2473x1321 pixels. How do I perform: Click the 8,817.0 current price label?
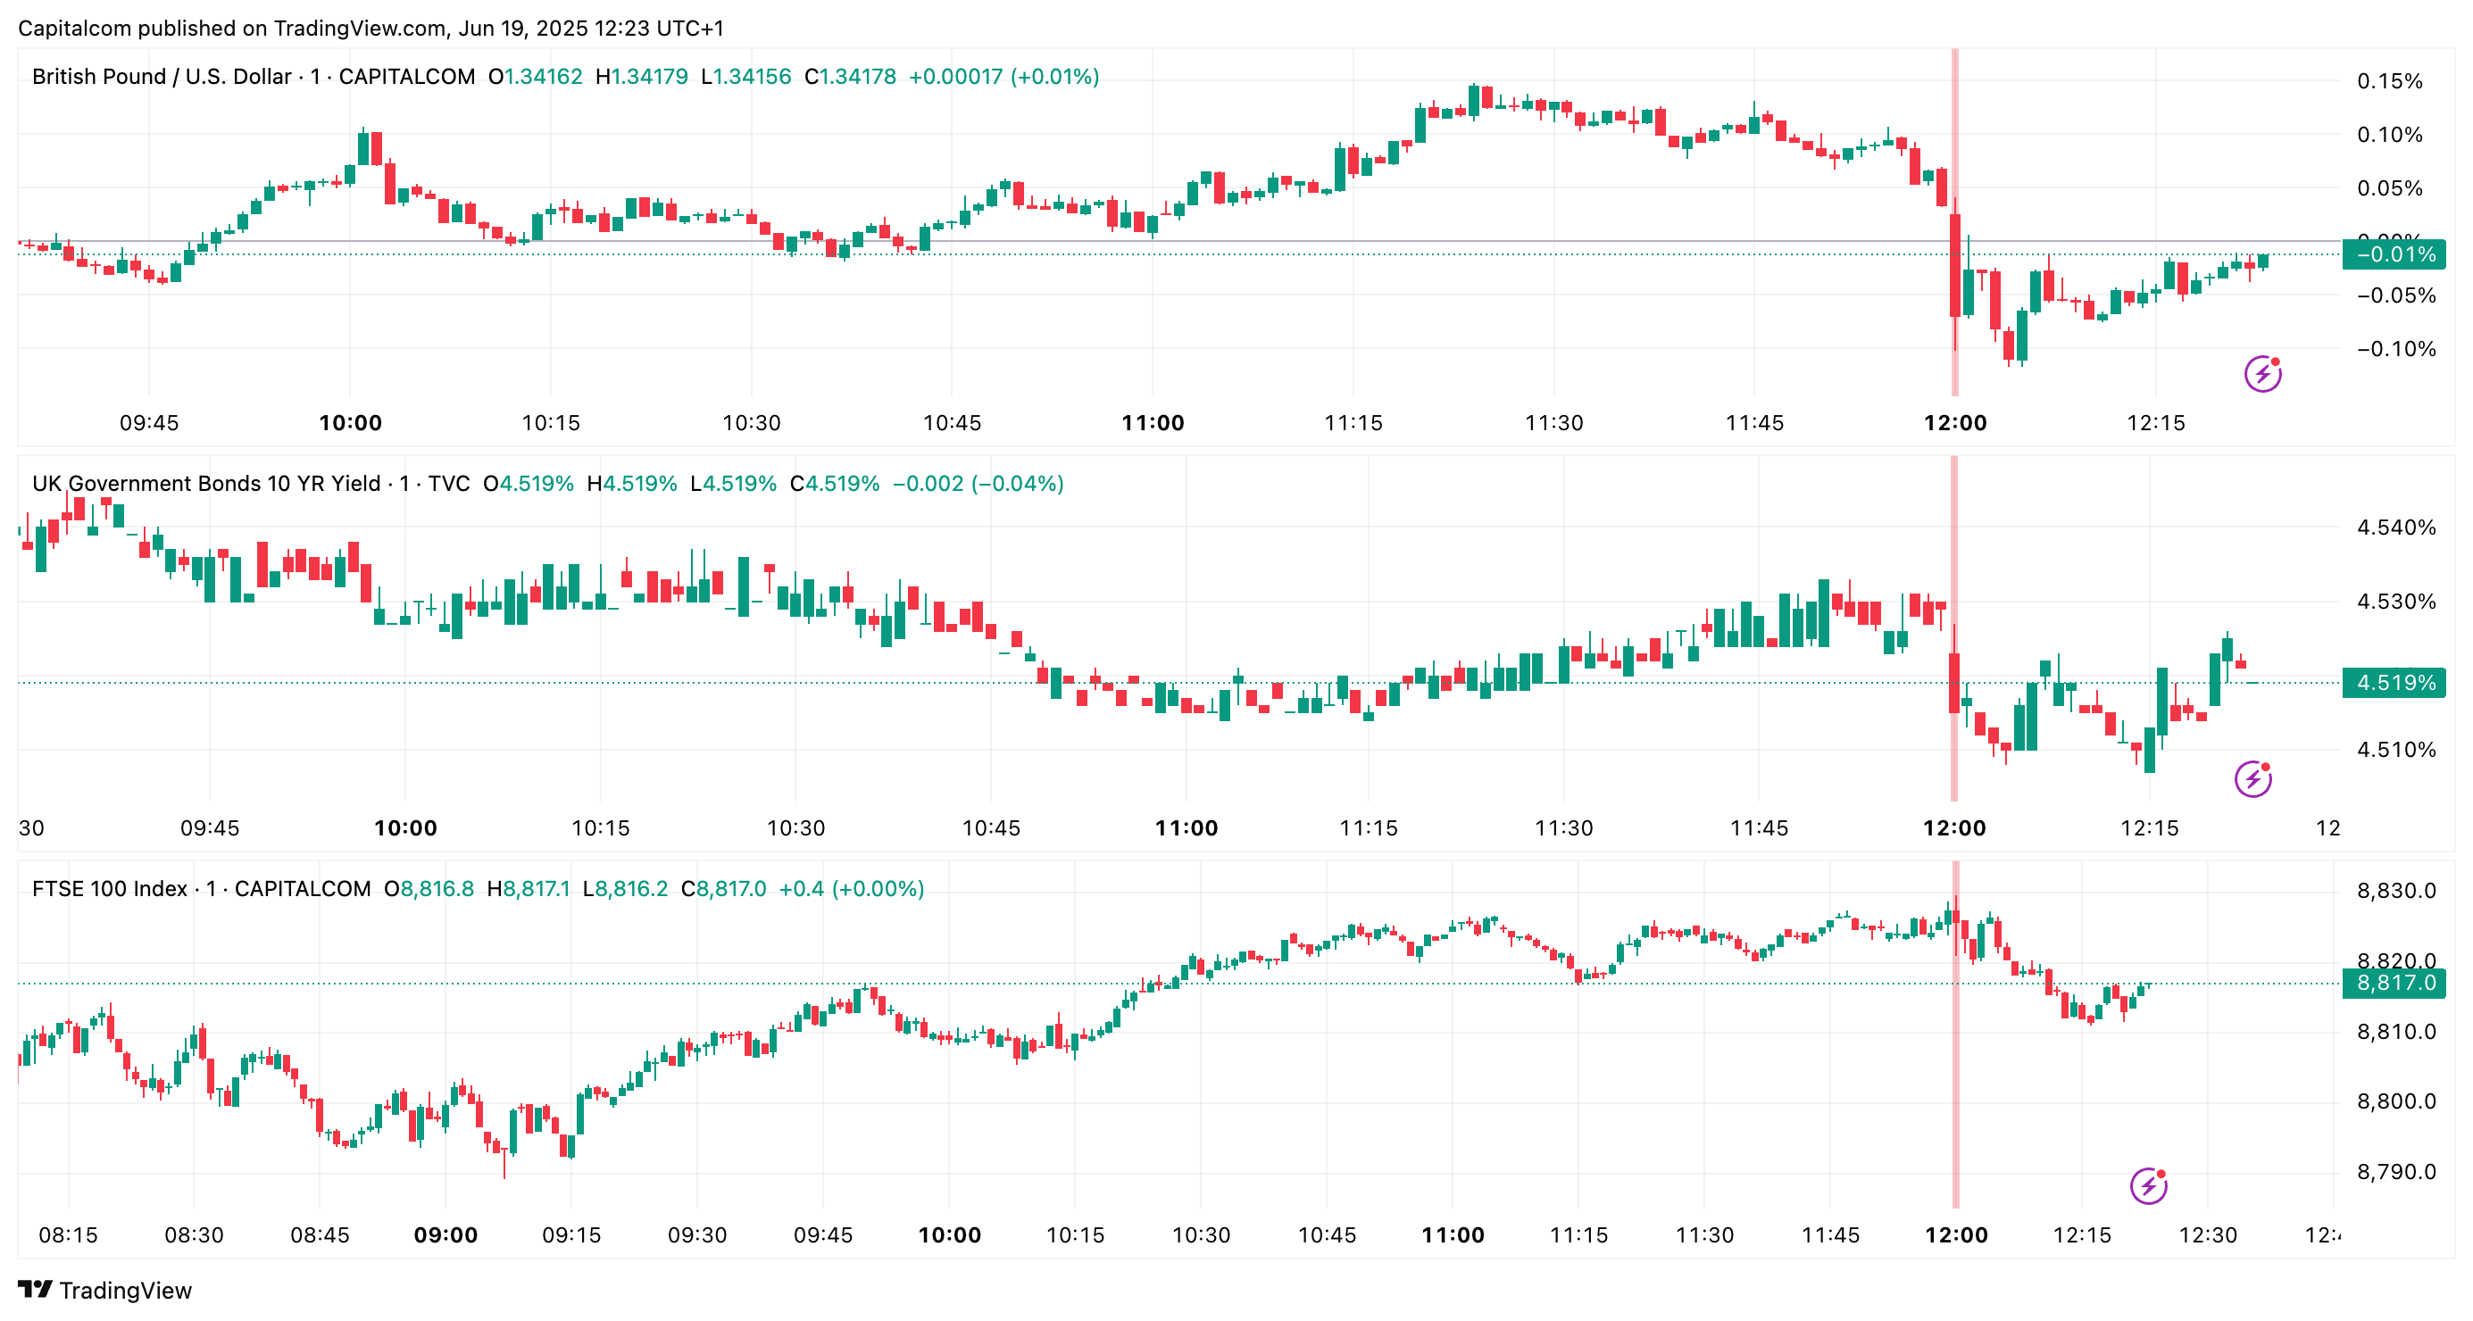[2393, 983]
